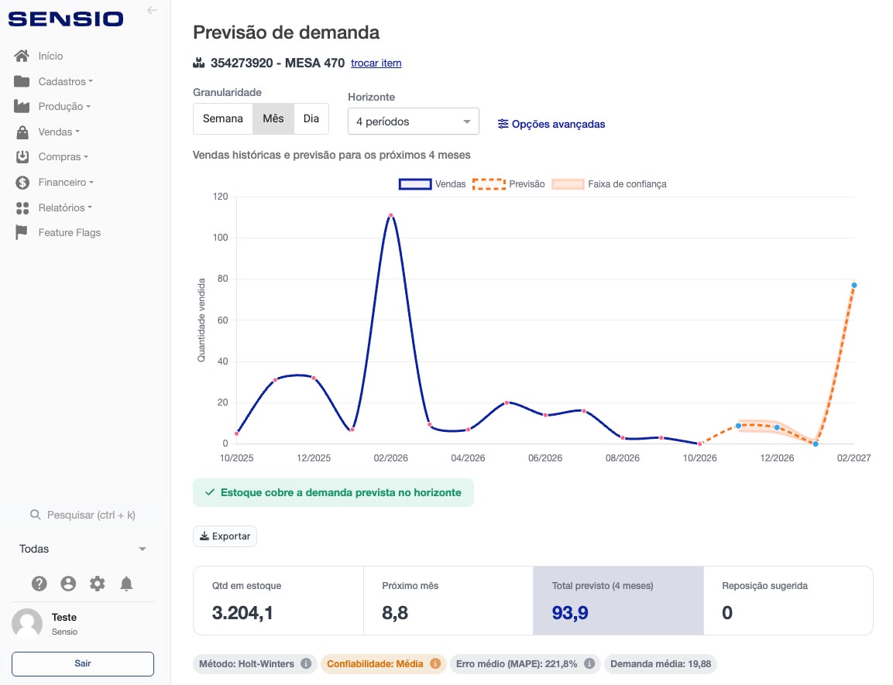Image resolution: width=893 pixels, height=685 pixels.
Task: Click the Vendas shopping bag icon
Action: pyautogui.click(x=22, y=132)
